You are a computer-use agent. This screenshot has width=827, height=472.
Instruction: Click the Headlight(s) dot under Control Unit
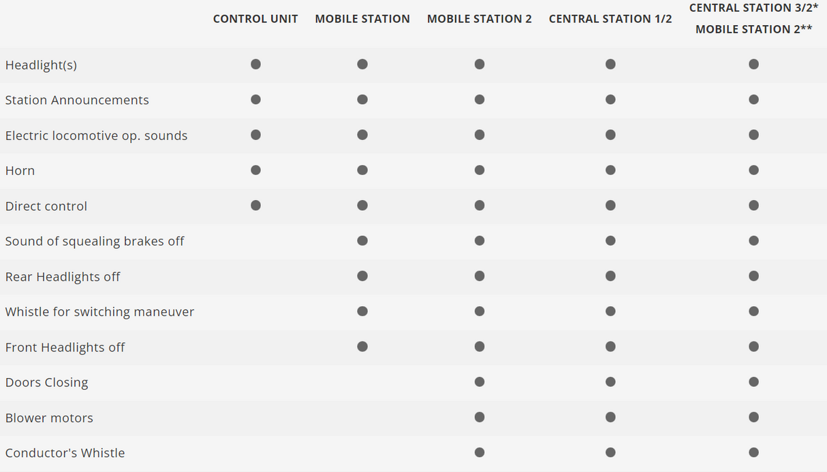255,64
